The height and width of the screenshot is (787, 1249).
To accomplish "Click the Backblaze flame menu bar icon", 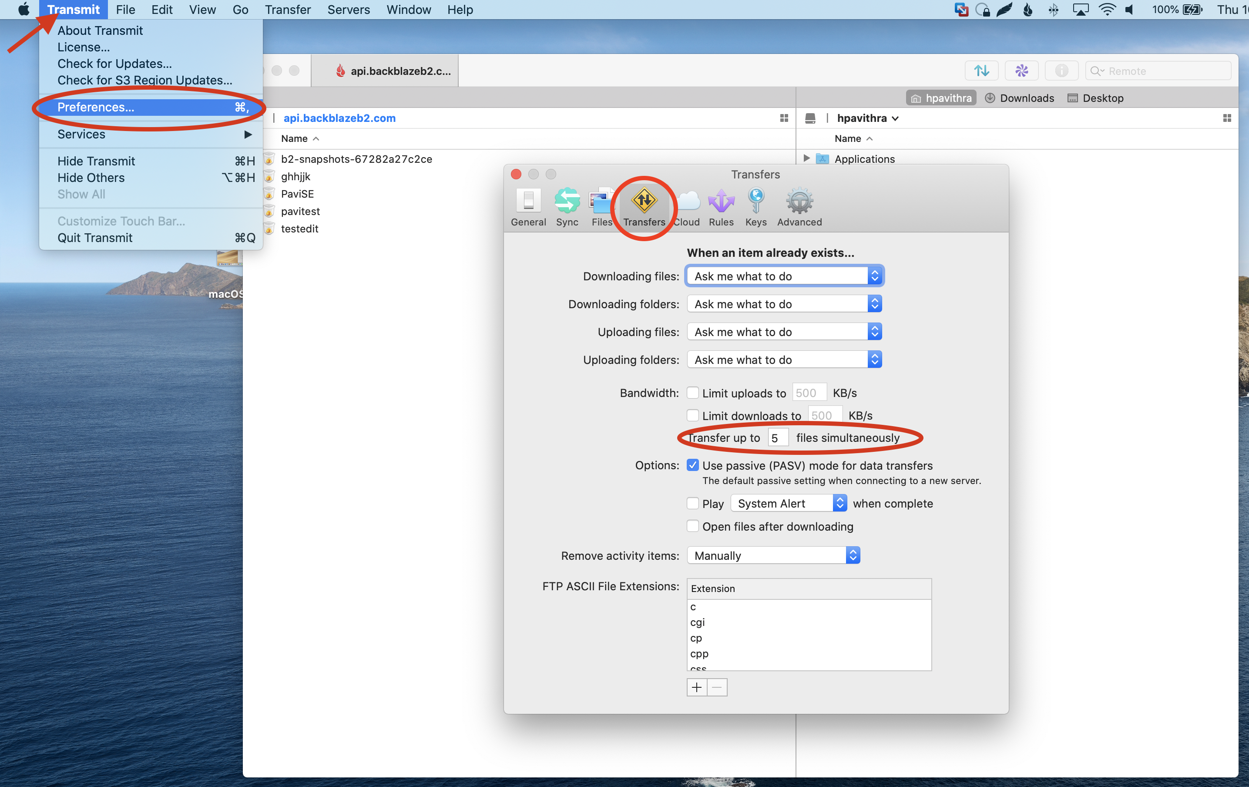I will point(1027,9).
